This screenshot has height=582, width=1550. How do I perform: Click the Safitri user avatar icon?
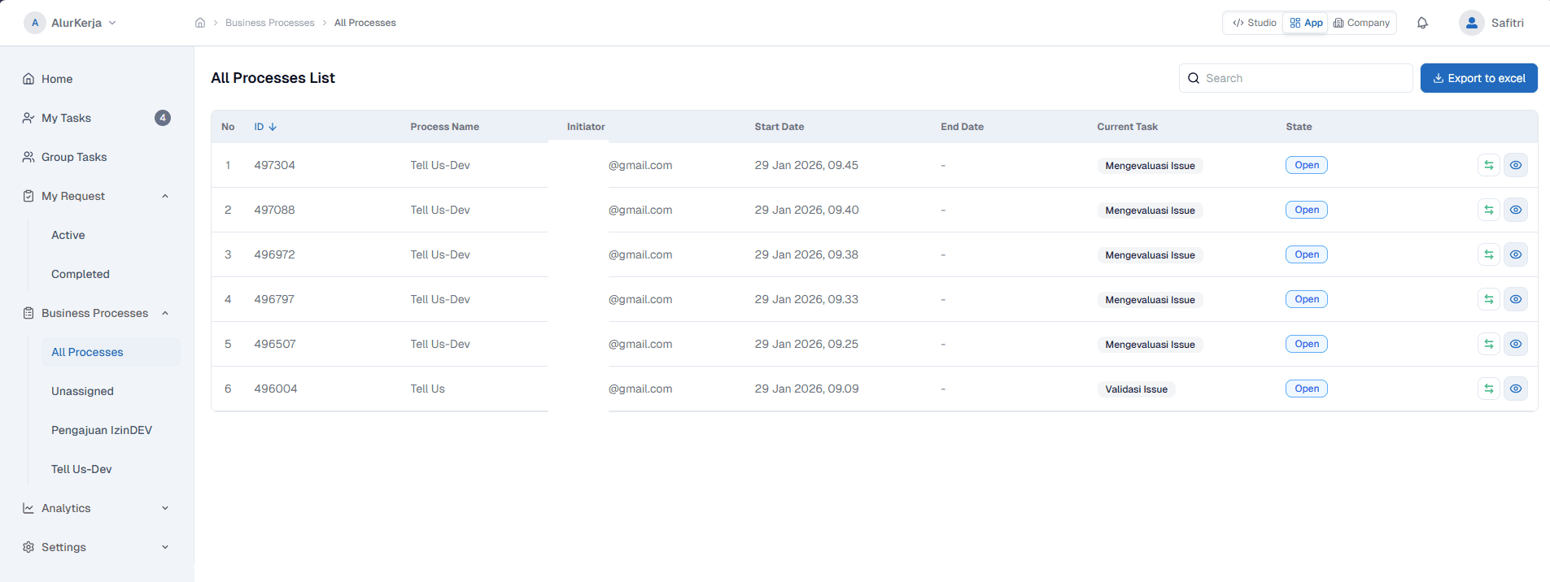coord(1471,23)
